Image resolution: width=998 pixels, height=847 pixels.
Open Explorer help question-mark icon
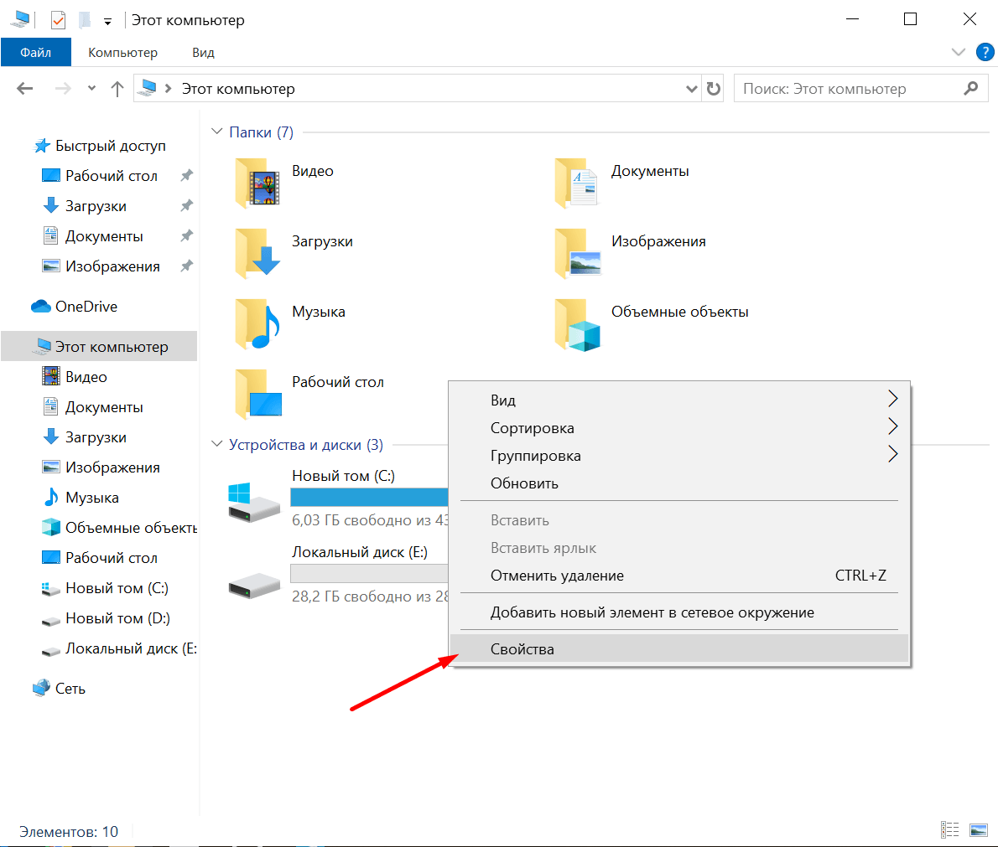pyautogui.click(x=985, y=52)
